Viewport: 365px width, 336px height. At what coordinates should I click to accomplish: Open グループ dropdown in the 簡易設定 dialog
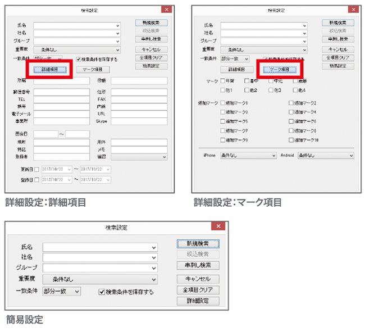point(154,268)
